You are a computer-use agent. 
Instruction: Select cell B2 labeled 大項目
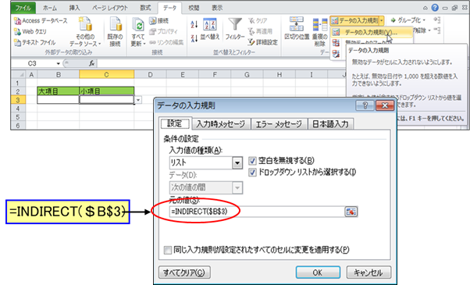coord(58,91)
